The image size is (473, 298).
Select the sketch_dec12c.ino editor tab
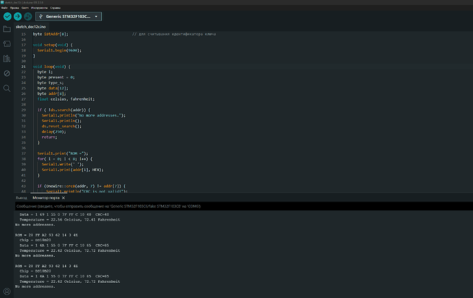click(30, 26)
